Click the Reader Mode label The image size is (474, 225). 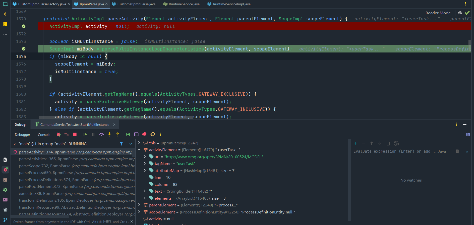click(438, 13)
